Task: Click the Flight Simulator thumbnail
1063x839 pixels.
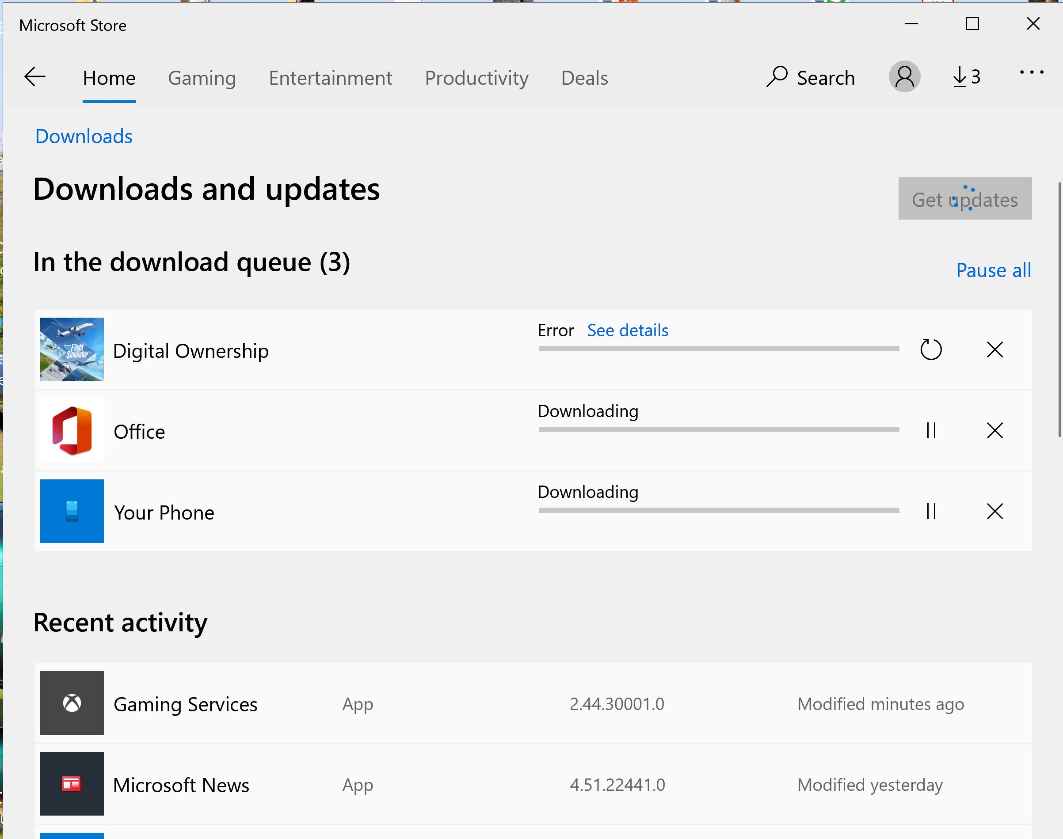Action: [72, 349]
